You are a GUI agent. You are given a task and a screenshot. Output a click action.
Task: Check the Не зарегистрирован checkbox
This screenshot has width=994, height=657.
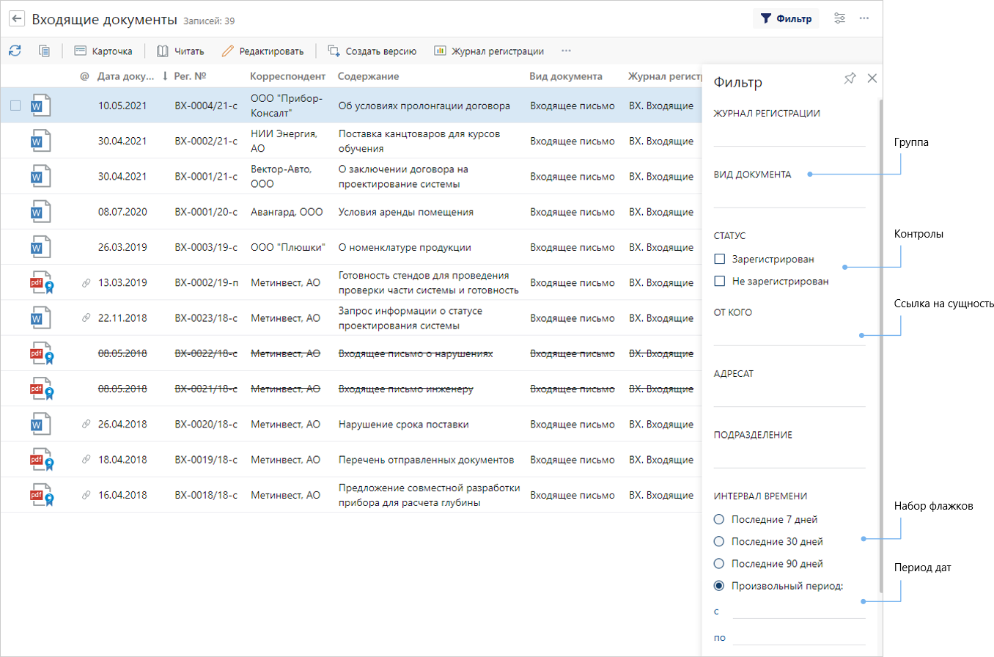(x=720, y=281)
